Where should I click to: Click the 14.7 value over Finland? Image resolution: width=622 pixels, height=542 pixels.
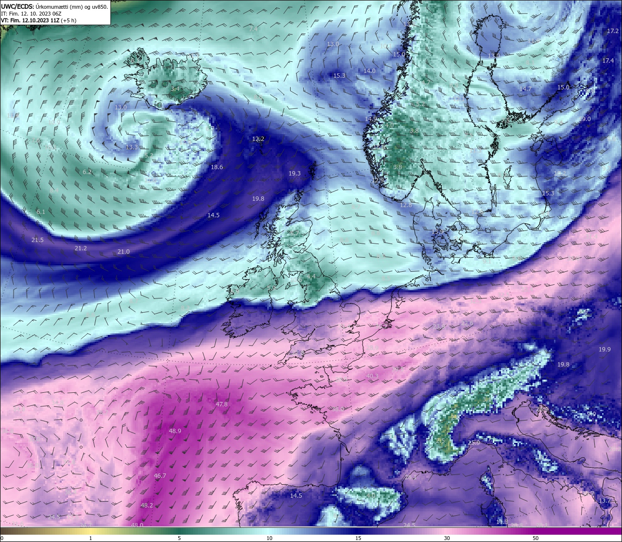click(525, 89)
